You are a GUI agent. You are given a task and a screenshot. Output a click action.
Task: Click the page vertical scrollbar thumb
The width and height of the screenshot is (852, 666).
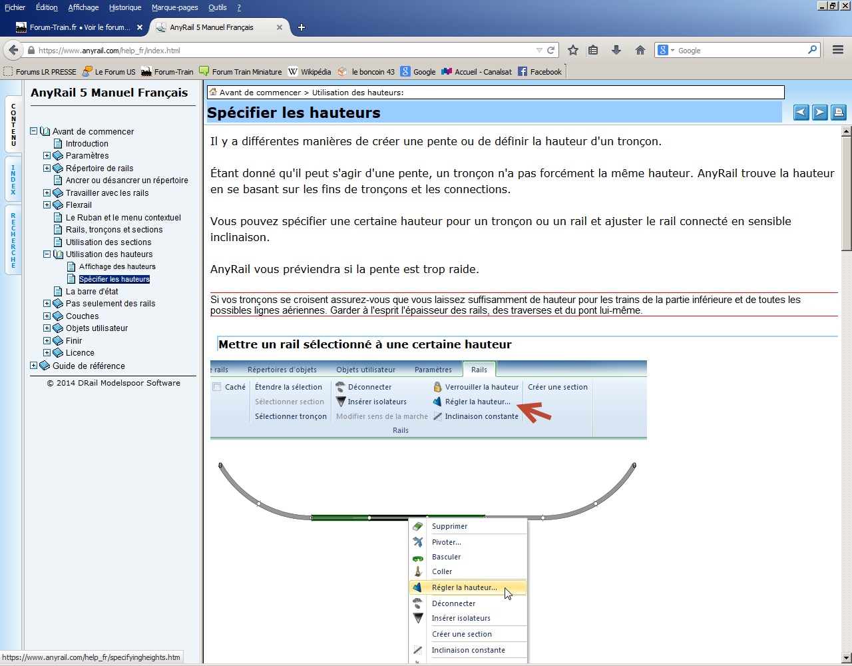click(846, 194)
